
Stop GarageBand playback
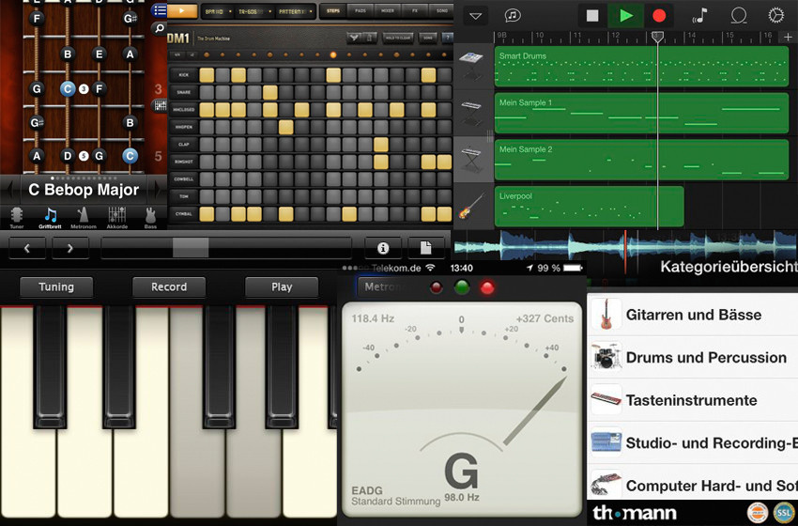592,15
